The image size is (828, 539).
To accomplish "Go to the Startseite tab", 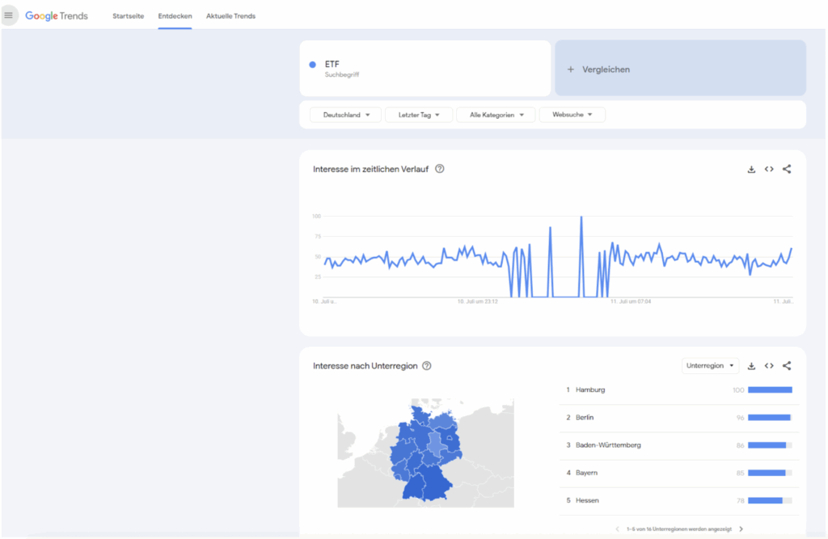I will point(129,16).
